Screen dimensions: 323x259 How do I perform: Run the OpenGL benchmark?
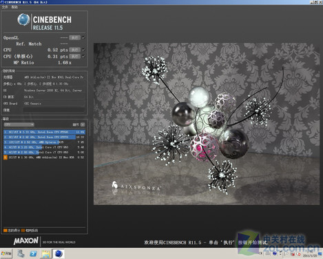(74, 38)
